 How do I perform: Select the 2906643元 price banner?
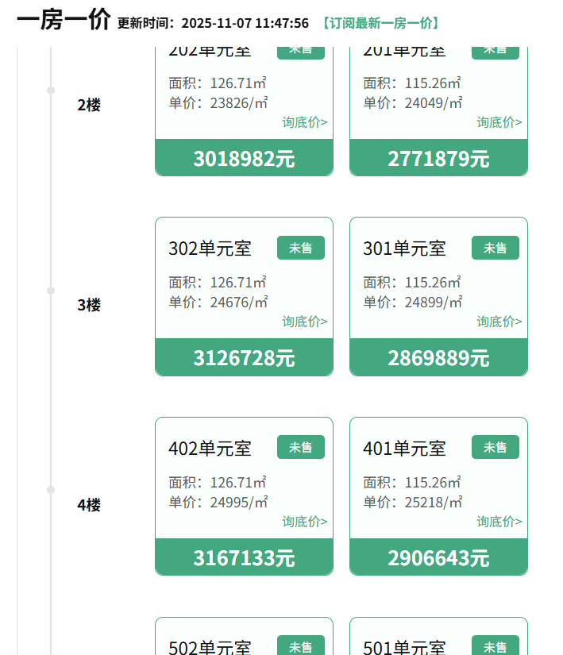438,557
